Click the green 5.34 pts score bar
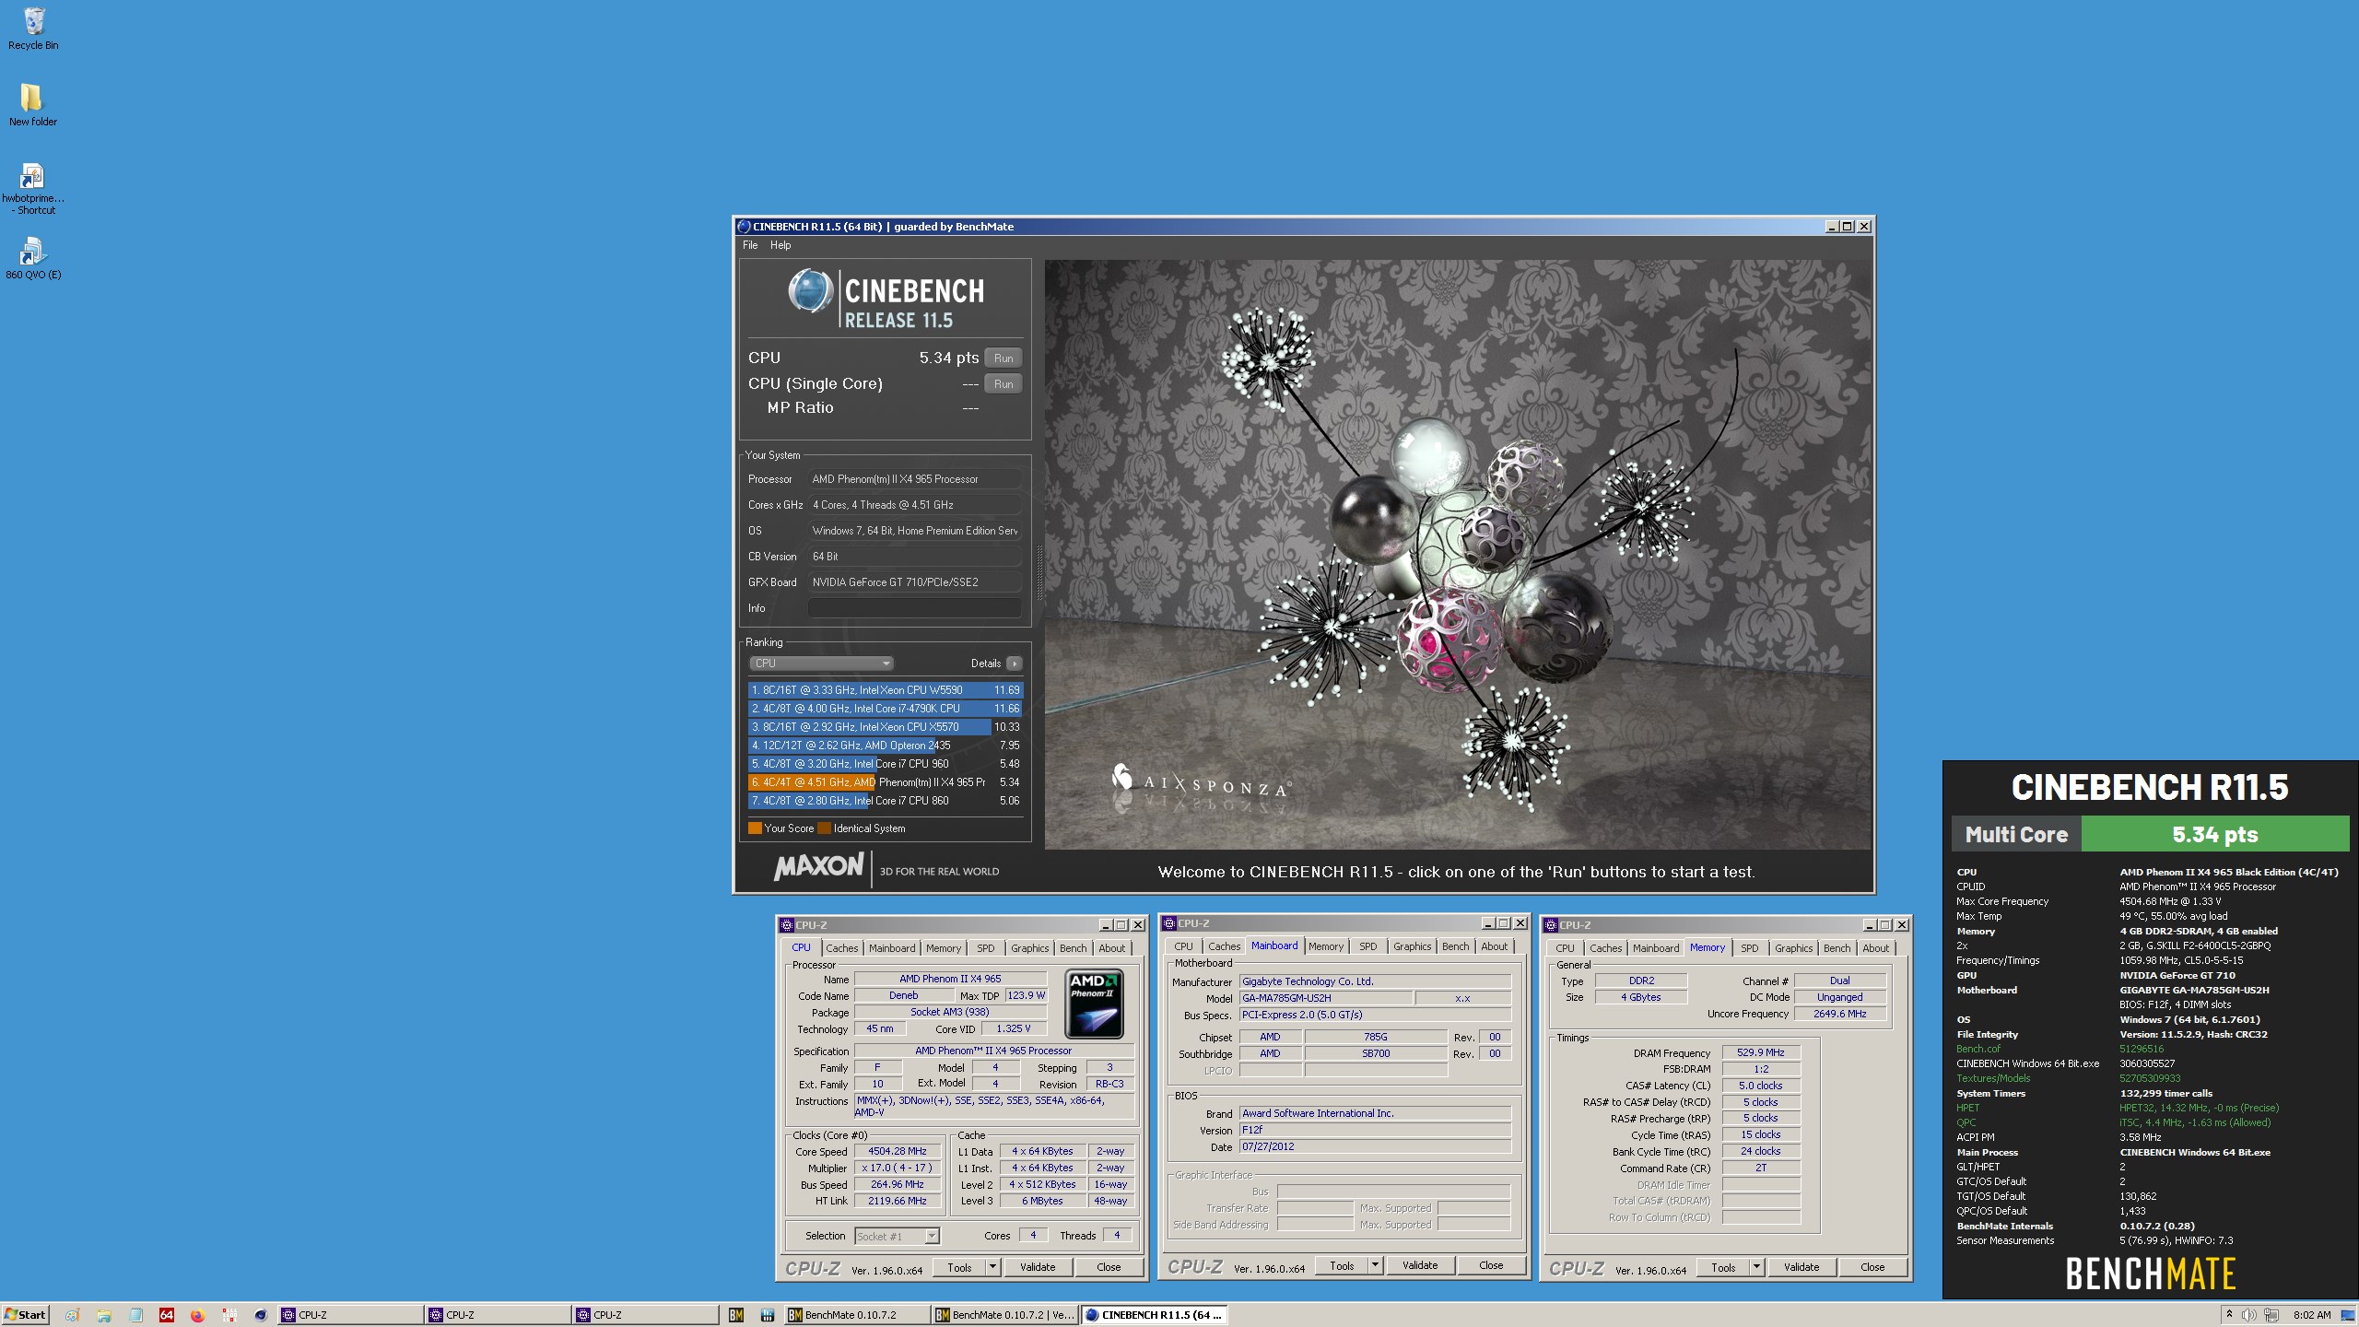 point(2215,835)
